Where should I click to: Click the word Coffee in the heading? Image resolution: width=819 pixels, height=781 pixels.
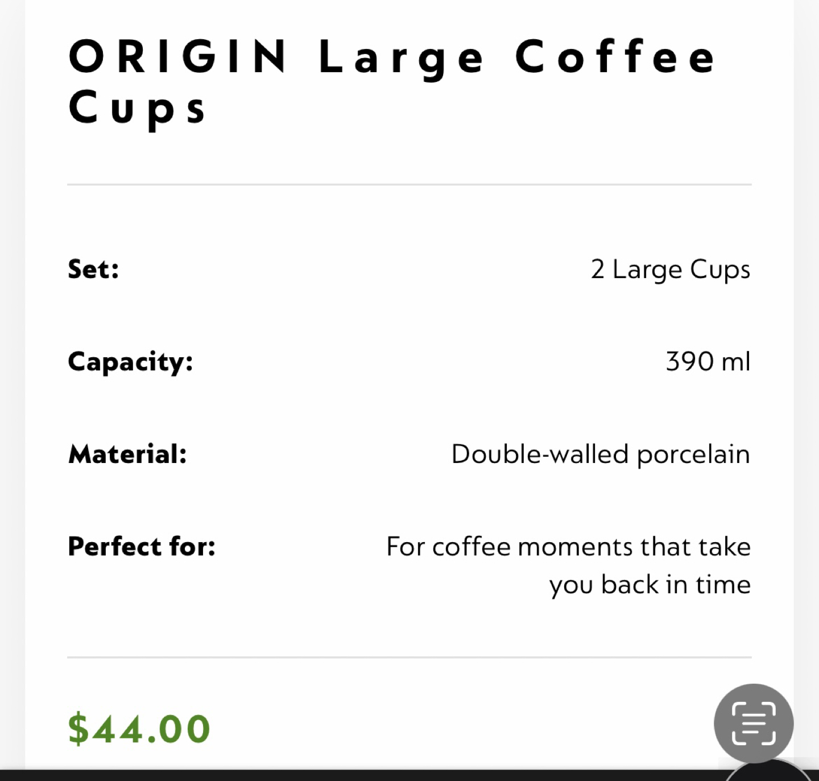coord(615,56)
